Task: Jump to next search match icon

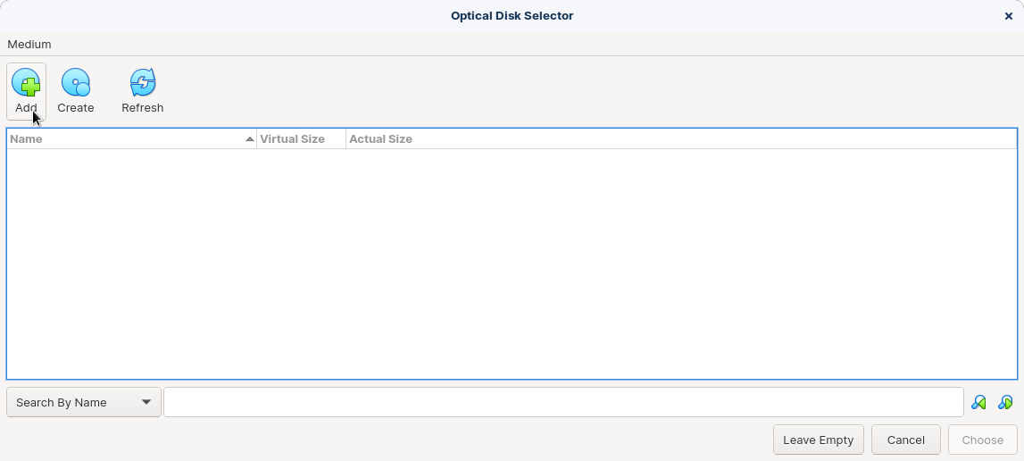Action: (x=1006, y=402)
